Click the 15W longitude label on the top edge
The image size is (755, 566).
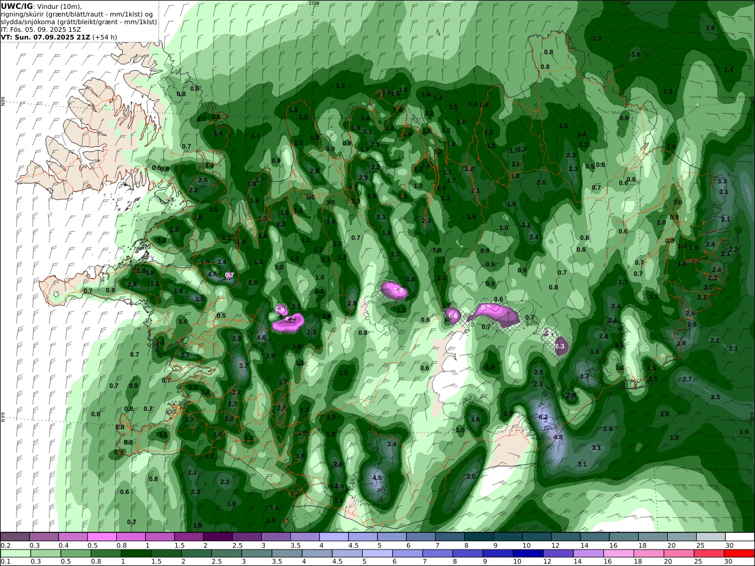pos(625,3)
